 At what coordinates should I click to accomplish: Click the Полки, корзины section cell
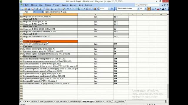[x=50, y=56]
